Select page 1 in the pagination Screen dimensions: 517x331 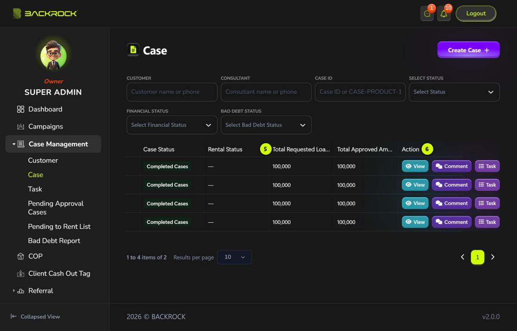tap(477, 257)
